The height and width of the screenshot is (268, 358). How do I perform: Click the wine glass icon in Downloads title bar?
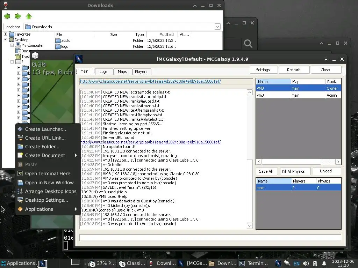coord(6,5)
